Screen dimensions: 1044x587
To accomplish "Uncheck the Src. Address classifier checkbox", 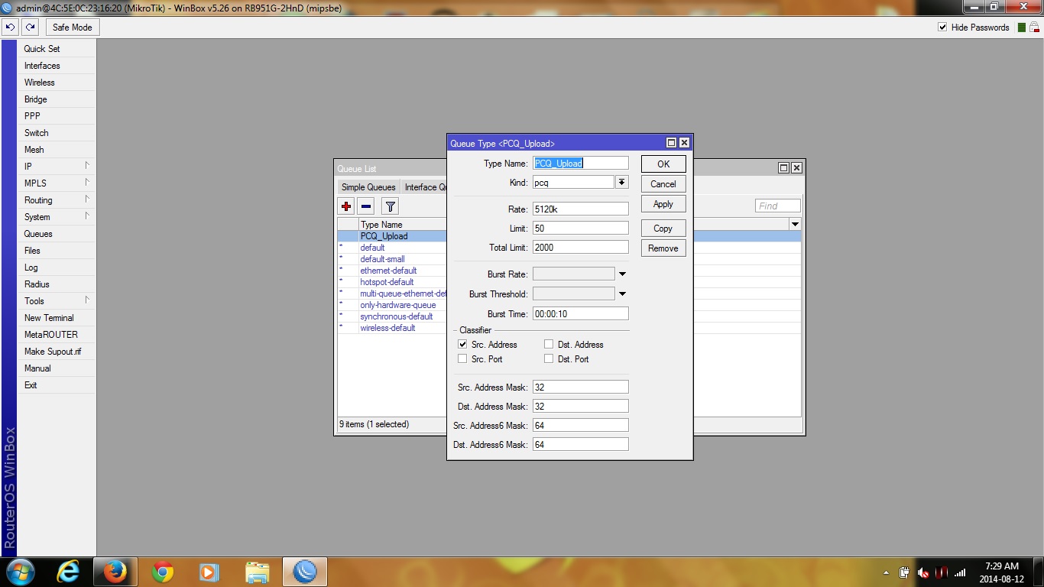I will click(x=462, y=345).
